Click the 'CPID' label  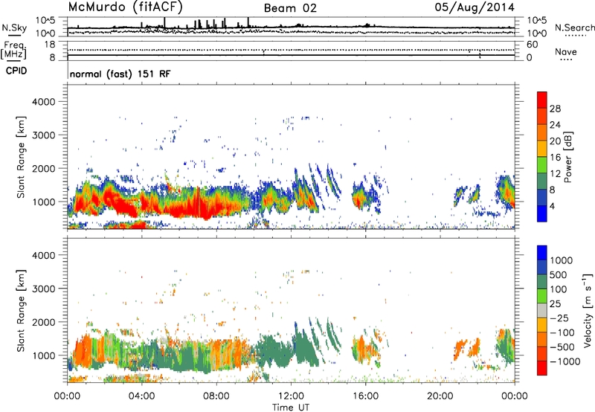(16, 71)
